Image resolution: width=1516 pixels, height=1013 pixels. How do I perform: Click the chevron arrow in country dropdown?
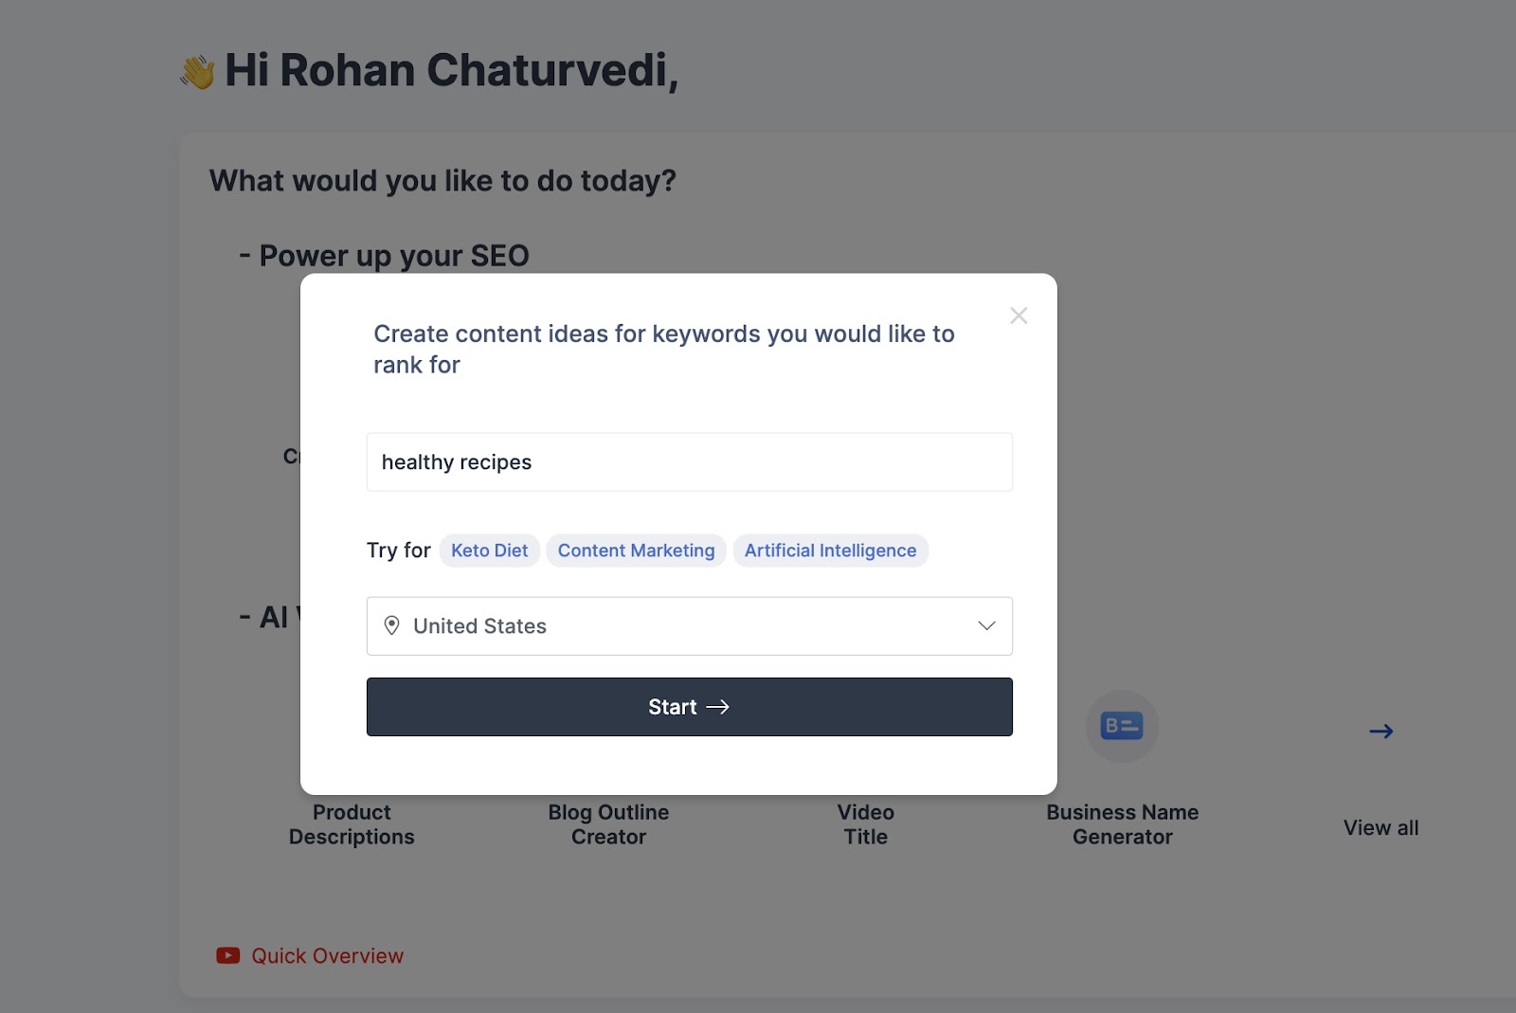click(x=986, y=625)
